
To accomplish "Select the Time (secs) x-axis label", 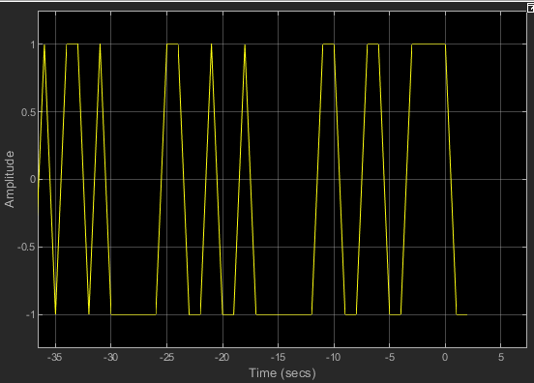I will tap(282, 373).
